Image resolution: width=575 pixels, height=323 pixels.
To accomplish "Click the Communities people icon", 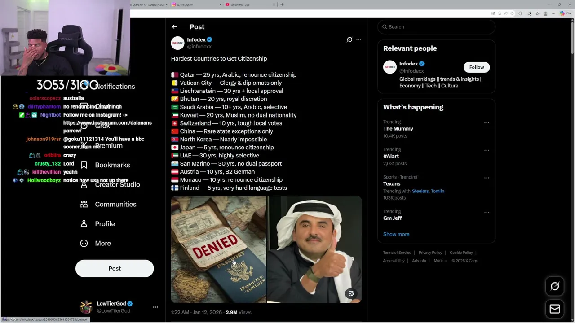I will pyautogui.click(x=84, y=204).
